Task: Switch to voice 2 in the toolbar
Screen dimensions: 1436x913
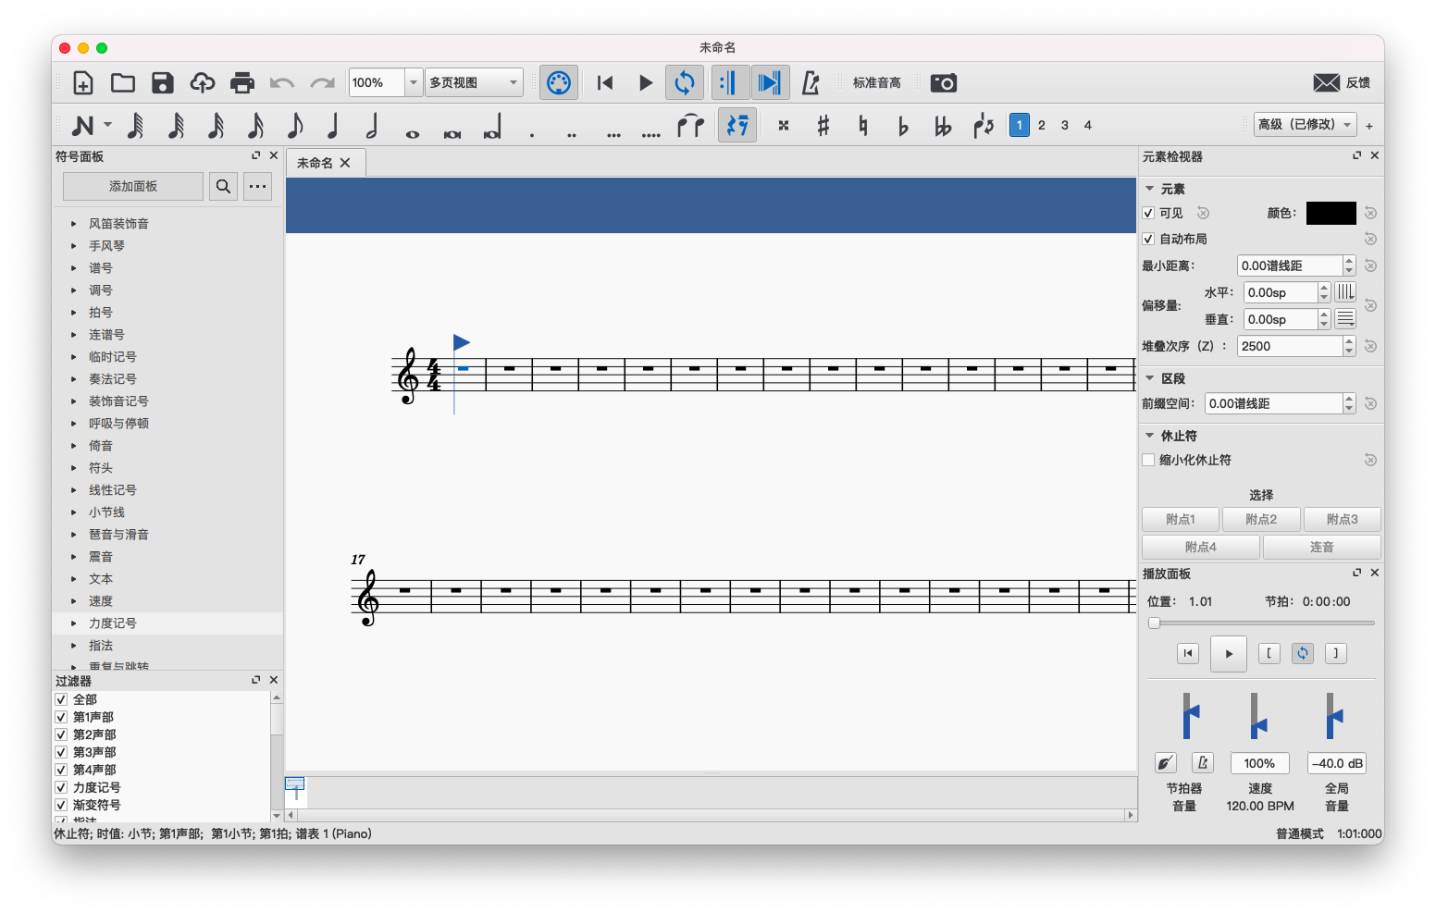Action: [1041, 125]
